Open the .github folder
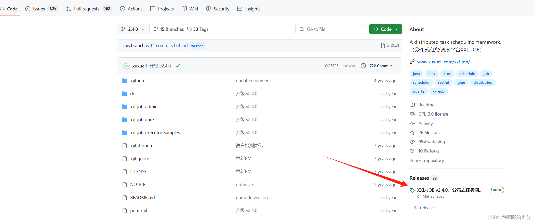 137,81
